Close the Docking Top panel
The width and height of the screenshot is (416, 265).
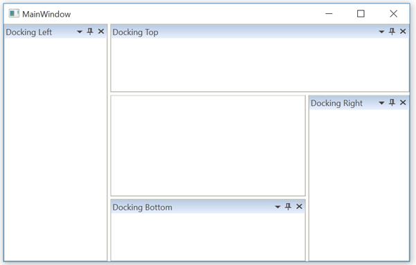tap(403, 31)
